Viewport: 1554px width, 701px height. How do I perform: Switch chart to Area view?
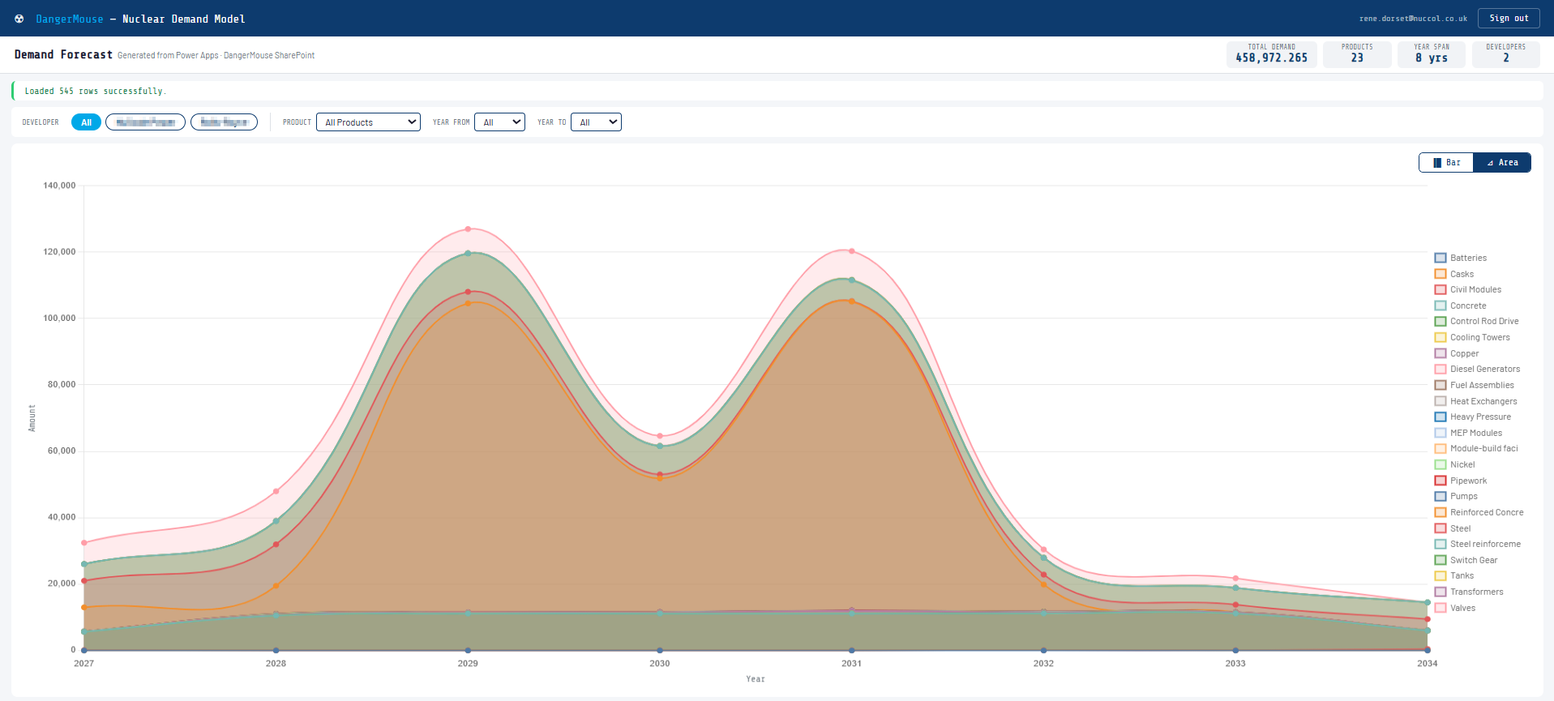click(1502, 163)
